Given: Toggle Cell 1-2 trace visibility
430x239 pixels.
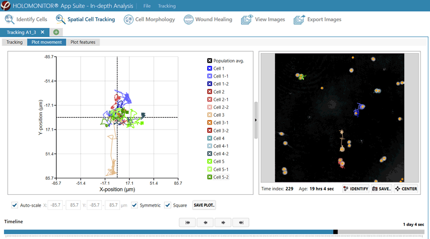Looking at the screenshot, I should tap(209, 84).
